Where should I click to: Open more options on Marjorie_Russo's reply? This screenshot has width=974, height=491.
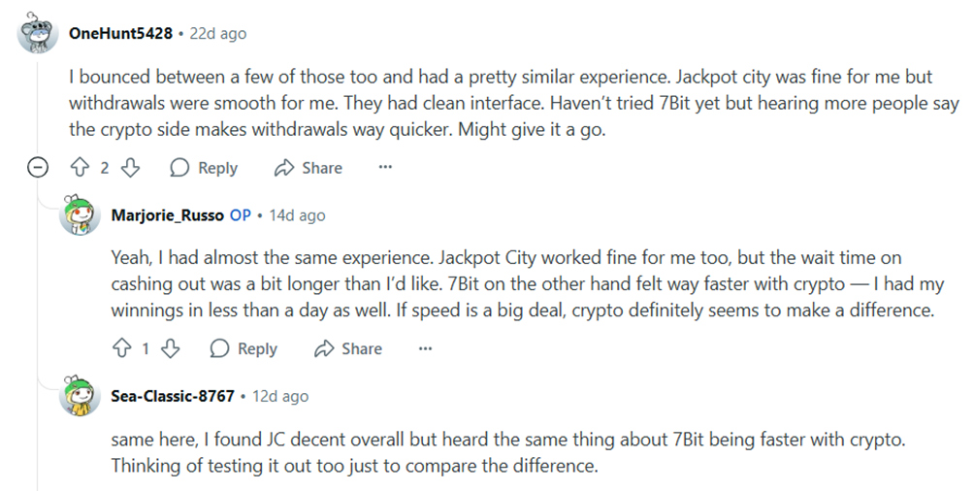coord(425,348)
